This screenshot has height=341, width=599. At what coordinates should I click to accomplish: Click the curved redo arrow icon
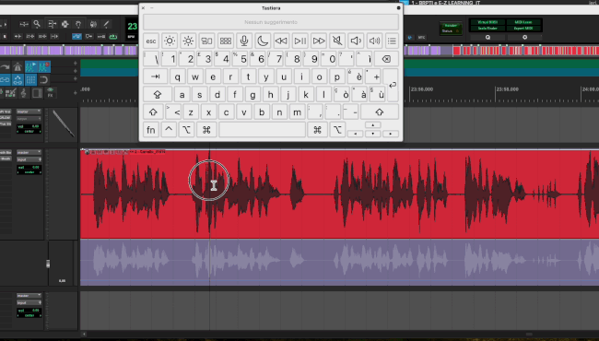[x=5, y=67]
